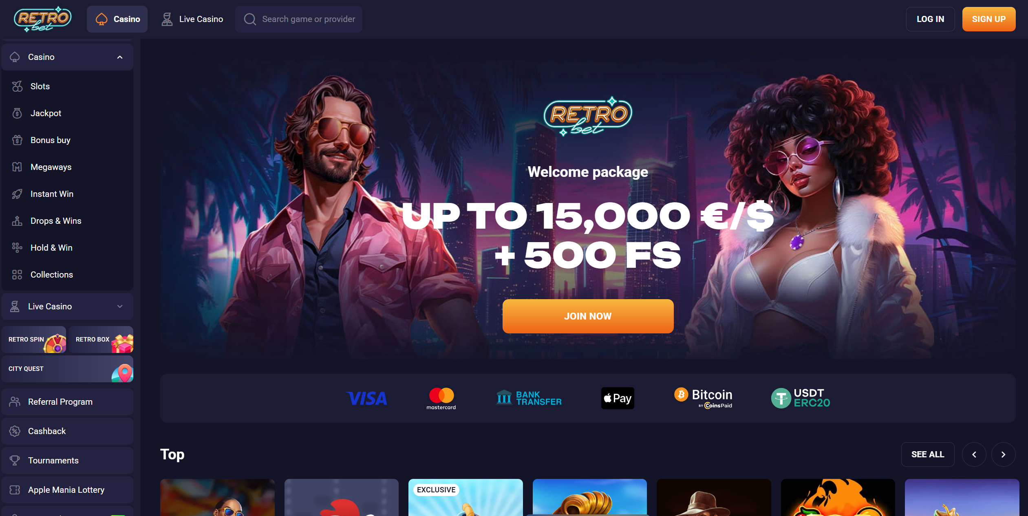
Task: Click the Instant Win rocket icon
Action: [17, 194]
